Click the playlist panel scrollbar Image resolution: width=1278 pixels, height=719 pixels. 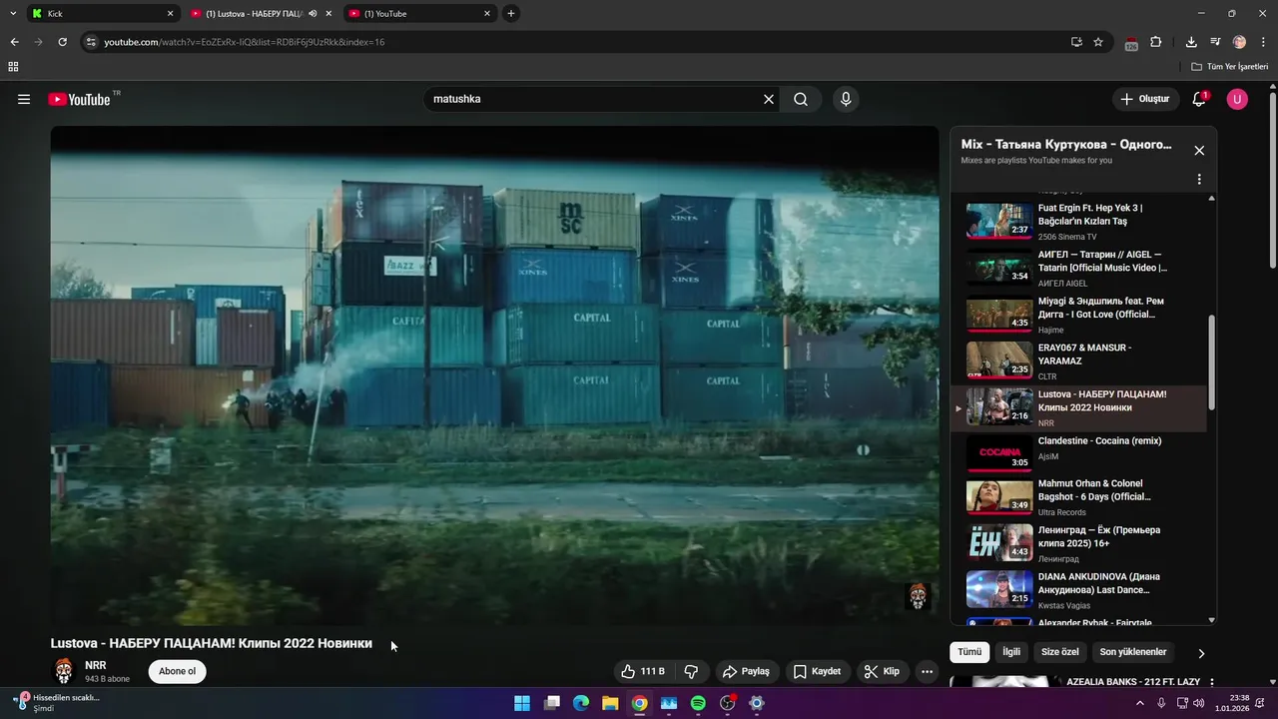[x=1212, y=362]
